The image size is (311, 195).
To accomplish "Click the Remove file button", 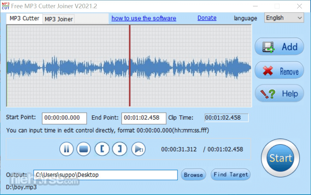I will (279, 70).
